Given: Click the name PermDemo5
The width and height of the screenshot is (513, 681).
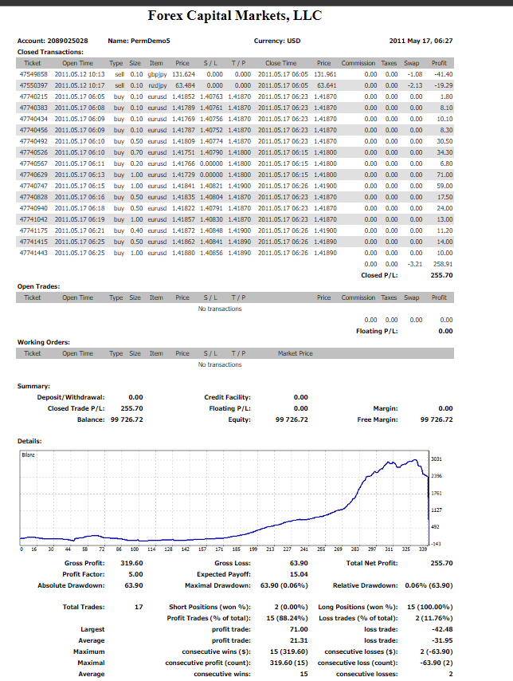Looking at the screenshot, I should click(x=151, y=41).
